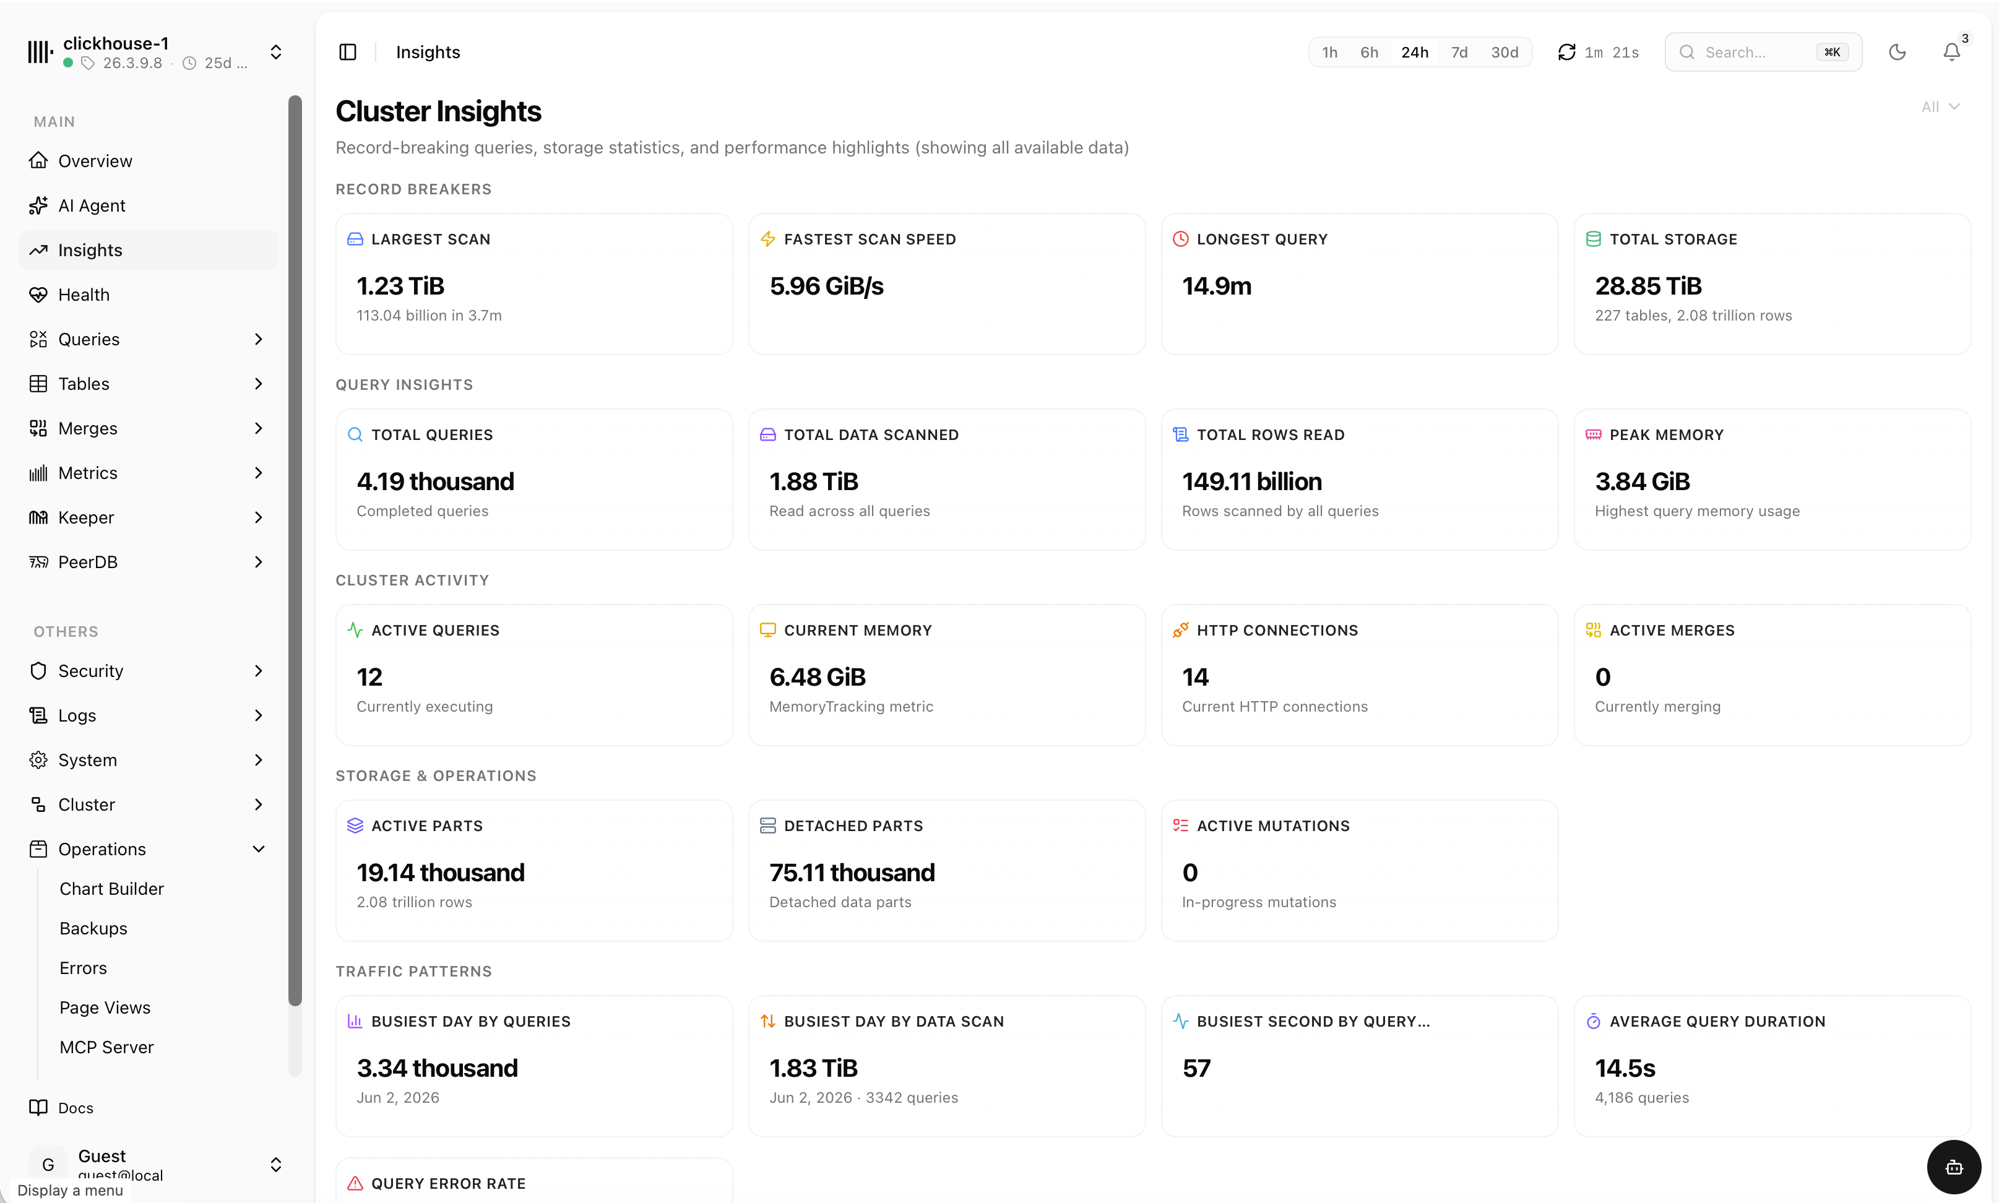This screenshot has width=1999, height=1203.
Task: Expand the PeerDB menu
Action: pyautogui.click(x=149, y=562)
